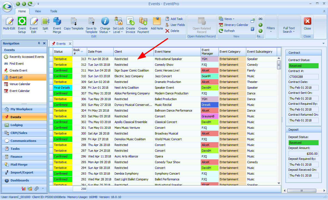Open the Venue Calendar

pos(24,84)
